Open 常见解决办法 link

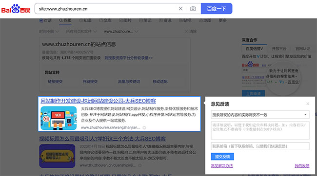pyautogui.click(x=222, y=166)
